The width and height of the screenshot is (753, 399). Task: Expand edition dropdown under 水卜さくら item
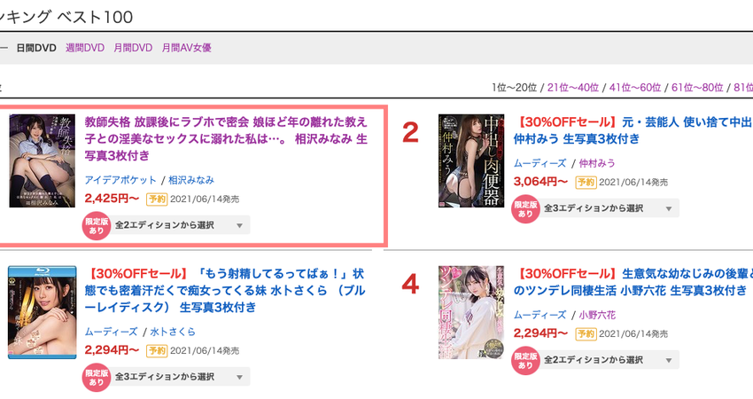179,377
